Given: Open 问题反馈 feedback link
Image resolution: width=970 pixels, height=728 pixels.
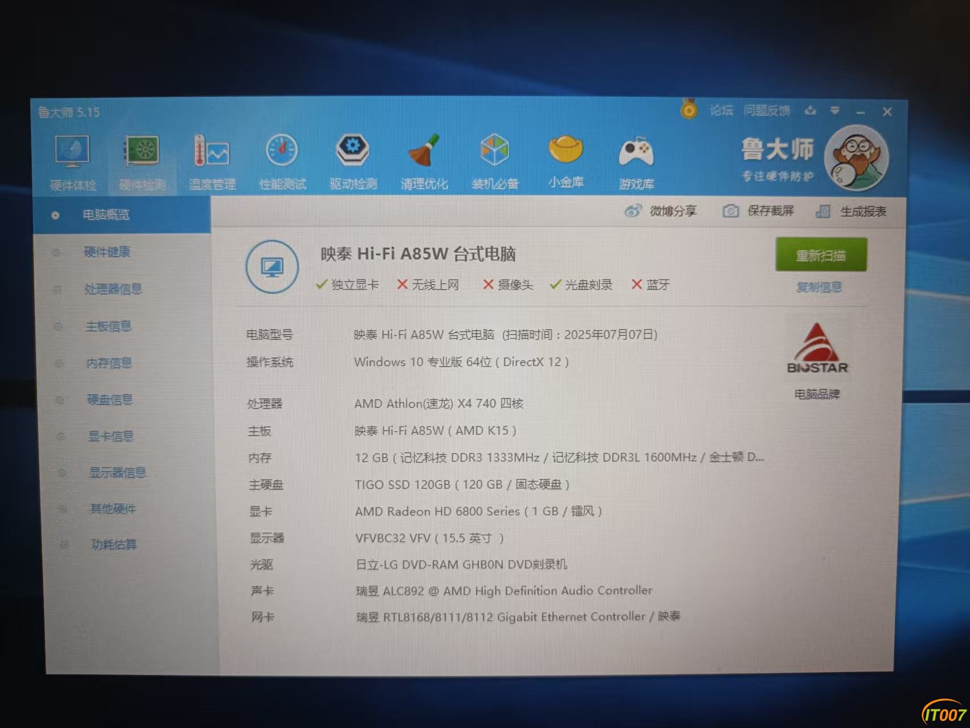Looking at the screenshot, I should [767, 110].
